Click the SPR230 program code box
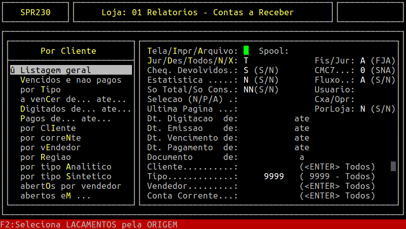The height and width of the screenshot is (229, 406). [35, 12]
